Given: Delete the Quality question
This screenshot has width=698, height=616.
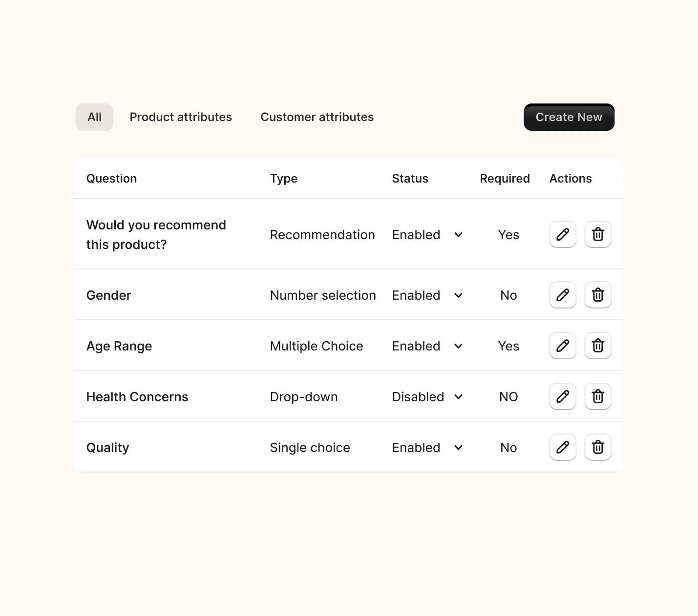Looking at the screenshot, I should point(598,447).
